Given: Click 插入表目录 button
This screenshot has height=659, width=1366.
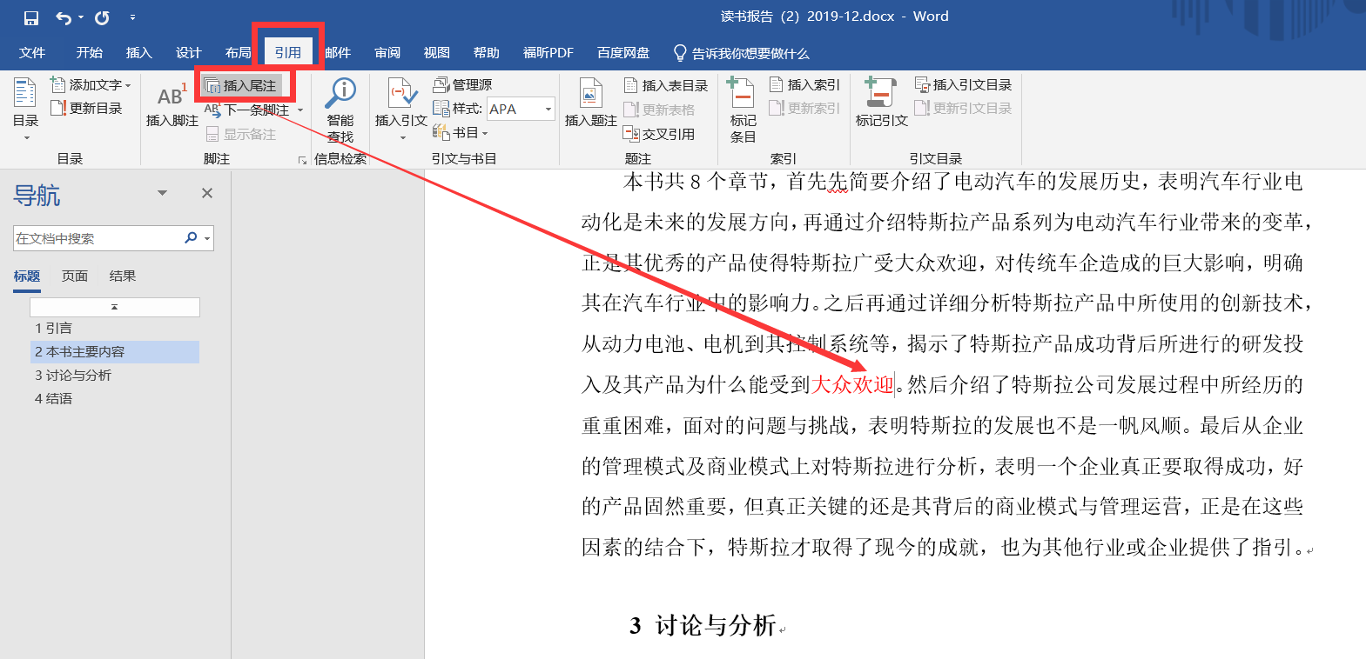Looking at the screenshot, I should (x=666, y=85).
